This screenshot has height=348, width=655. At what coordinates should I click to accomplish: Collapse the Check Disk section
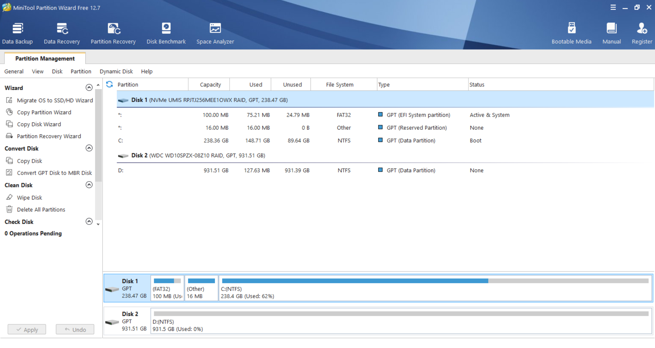click(x=89, y=221)
